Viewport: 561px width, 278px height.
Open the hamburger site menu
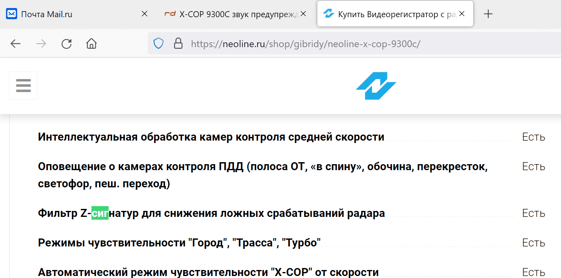(x=23, y=85)
